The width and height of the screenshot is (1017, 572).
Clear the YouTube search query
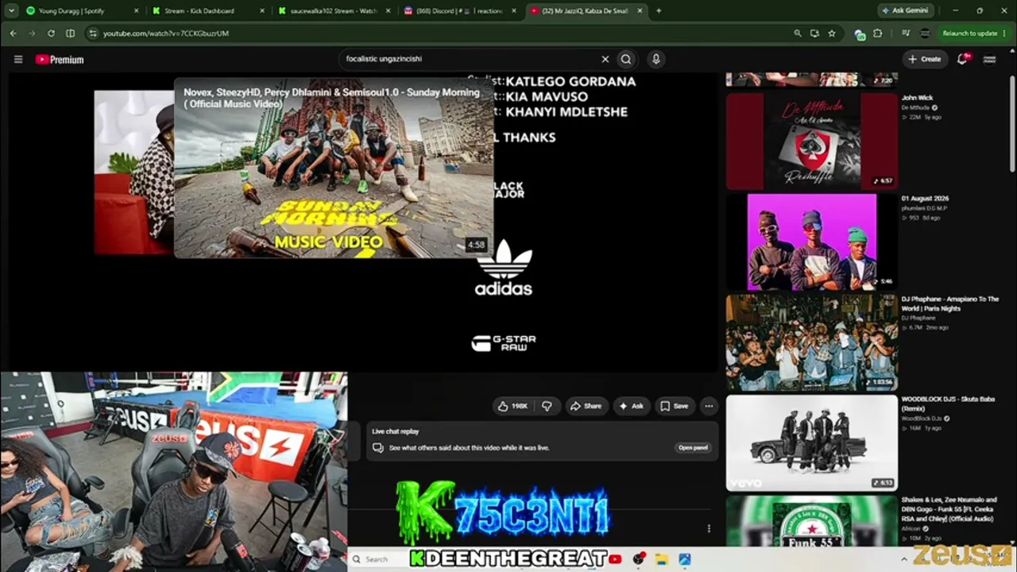[605, 59]
